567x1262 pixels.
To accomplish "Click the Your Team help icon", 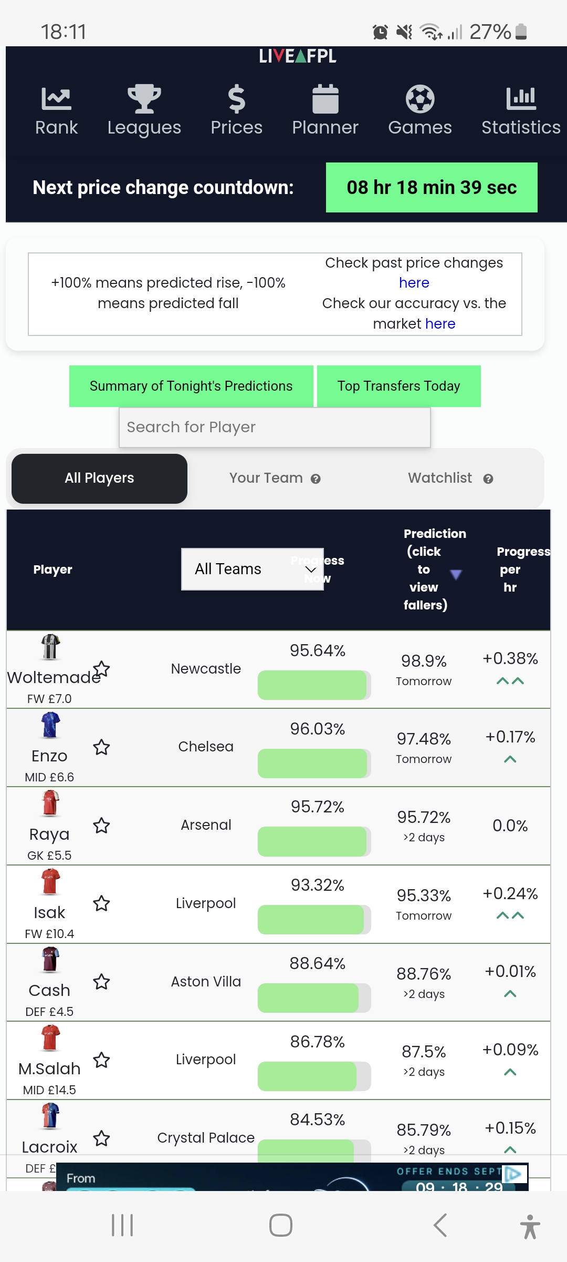I will [316, 479].
